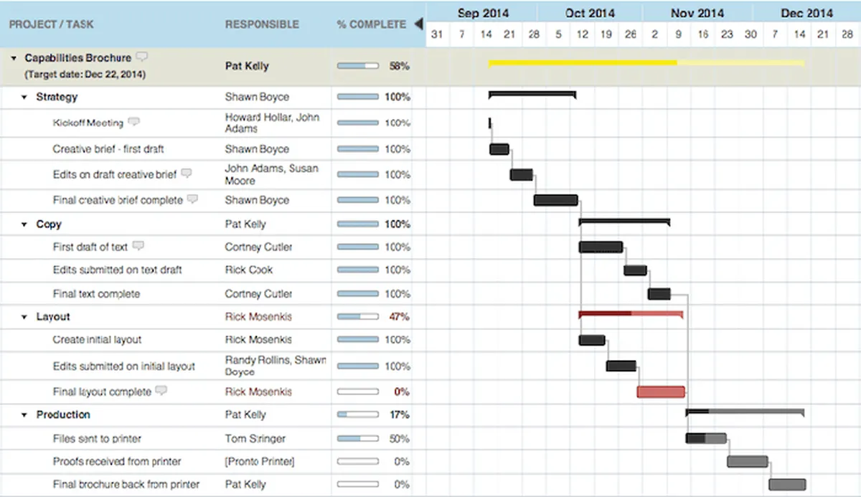The image size is (861, 497).
Task: Select the yellow Capabilities Brochure Gantt bar
Action: [x=646, y=63]
